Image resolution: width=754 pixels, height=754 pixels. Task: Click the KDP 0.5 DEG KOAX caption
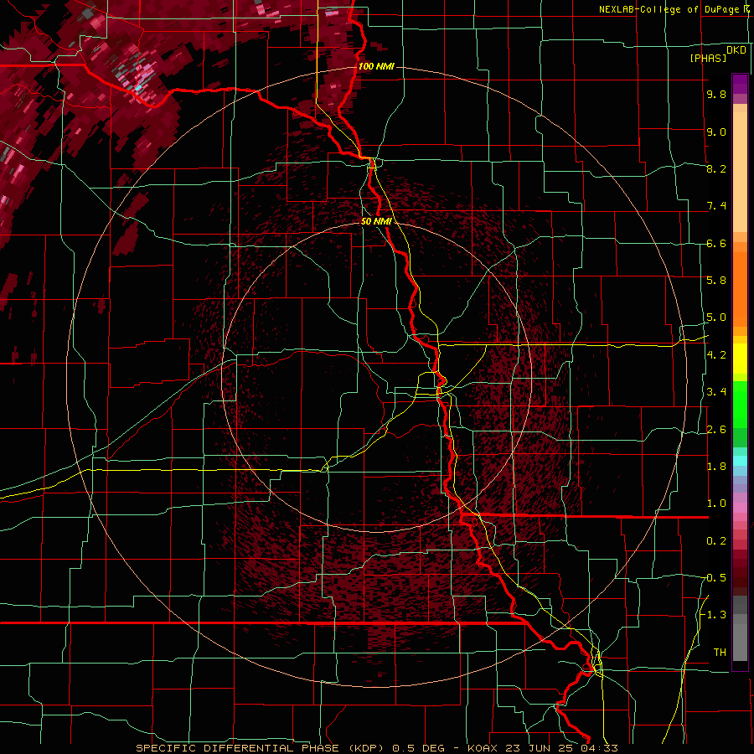coord(376,748)
